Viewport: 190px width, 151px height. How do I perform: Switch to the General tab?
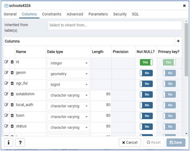[10, 14]
